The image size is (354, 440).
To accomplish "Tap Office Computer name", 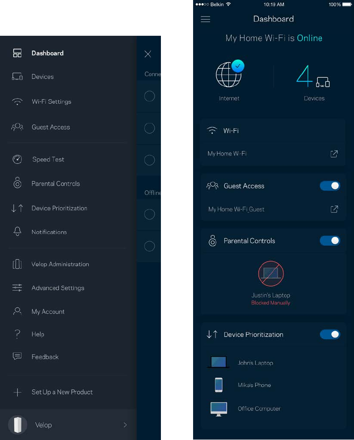I will [259, 409].
